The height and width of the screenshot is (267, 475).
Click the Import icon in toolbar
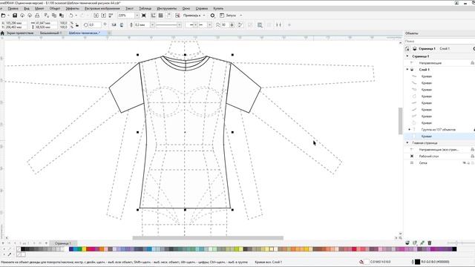[x=96, y=15]
